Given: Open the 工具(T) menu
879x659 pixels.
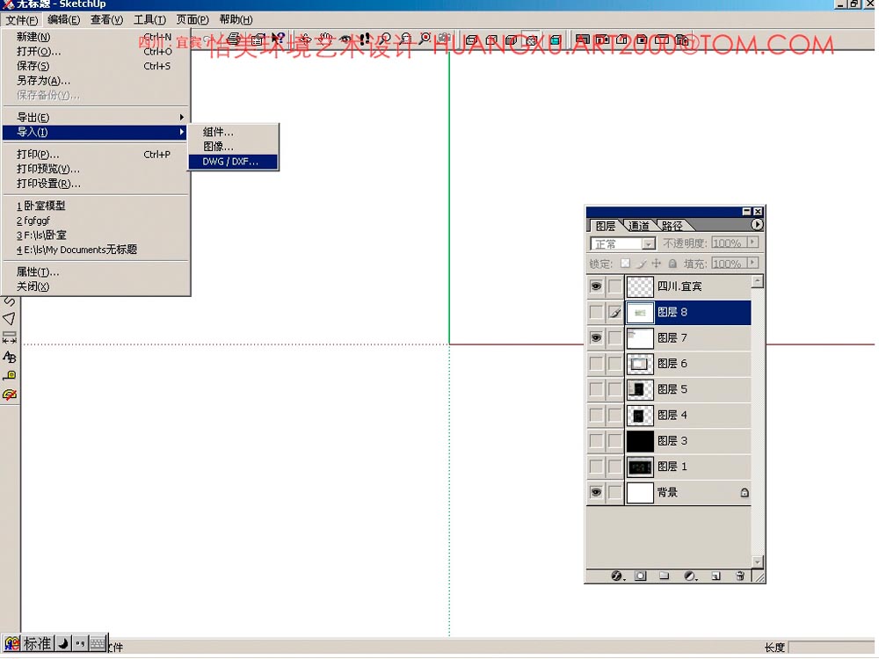Looking at the screenshot, I should click(x=149, y=19).
